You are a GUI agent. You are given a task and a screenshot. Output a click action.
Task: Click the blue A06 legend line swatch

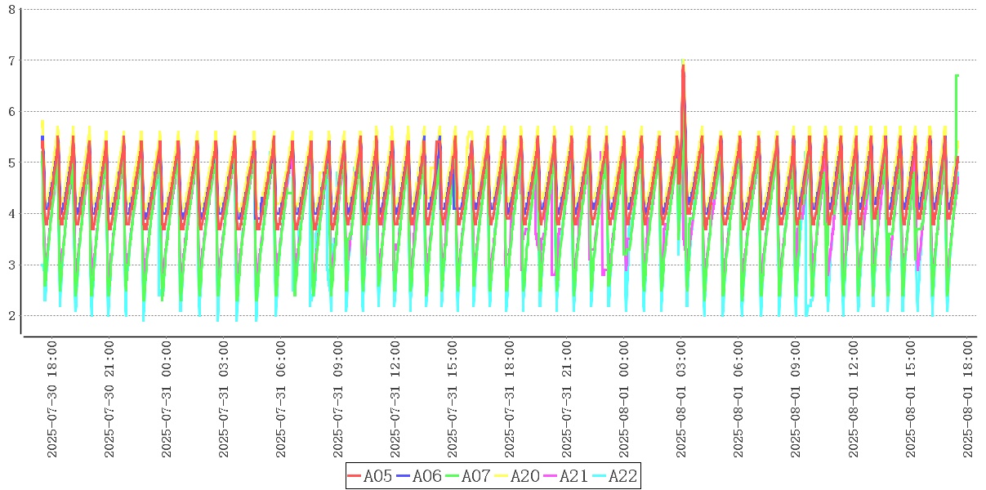[404, 476]
